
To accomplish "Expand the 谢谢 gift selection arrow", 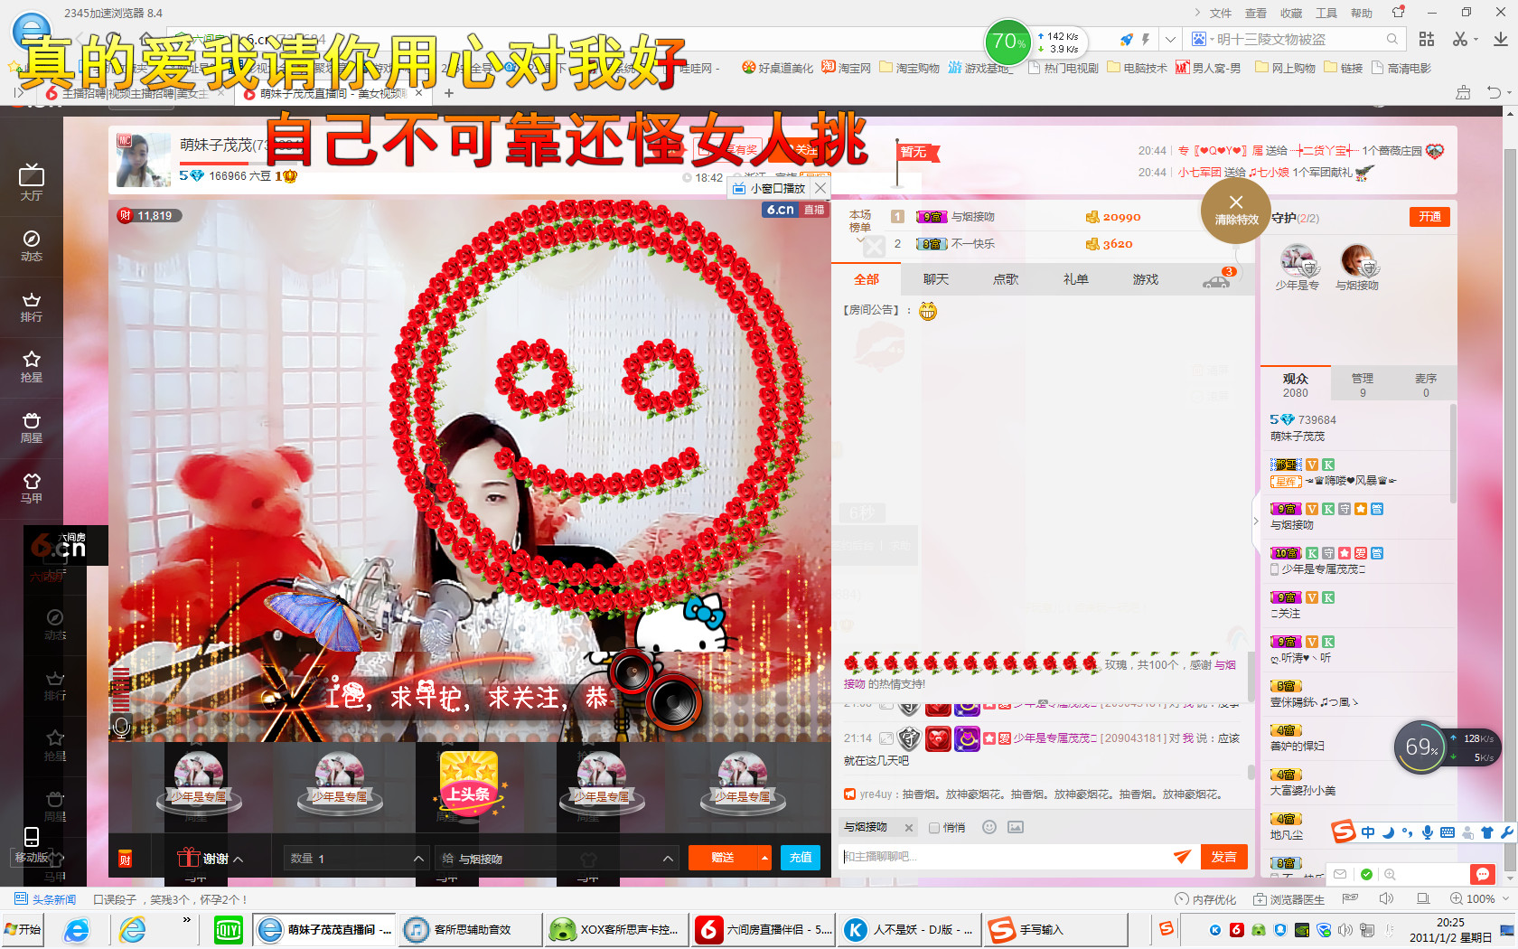I will coord(239,860).
